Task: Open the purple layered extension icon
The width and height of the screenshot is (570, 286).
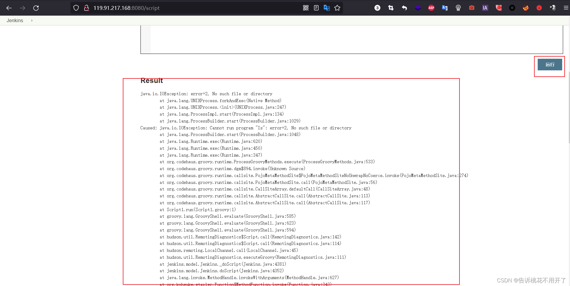Action: (418, 8)
